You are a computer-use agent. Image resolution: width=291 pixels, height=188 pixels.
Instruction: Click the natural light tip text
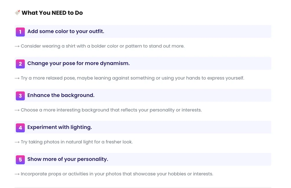pyautogui.click(x=77, y=142)
